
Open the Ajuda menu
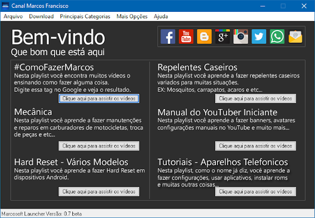tap(161, 16)
